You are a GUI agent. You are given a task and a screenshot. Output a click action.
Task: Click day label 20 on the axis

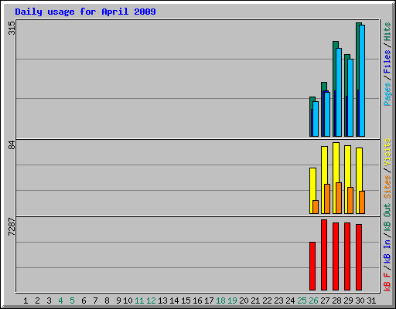[x=244, y=301]
